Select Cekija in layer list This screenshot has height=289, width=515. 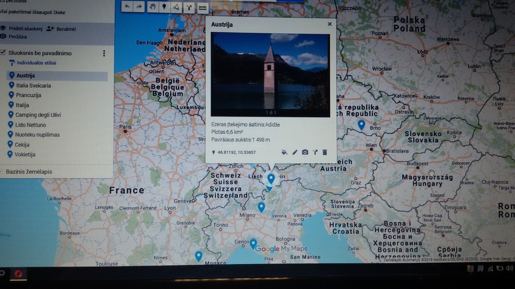click(x=22, y=144)
